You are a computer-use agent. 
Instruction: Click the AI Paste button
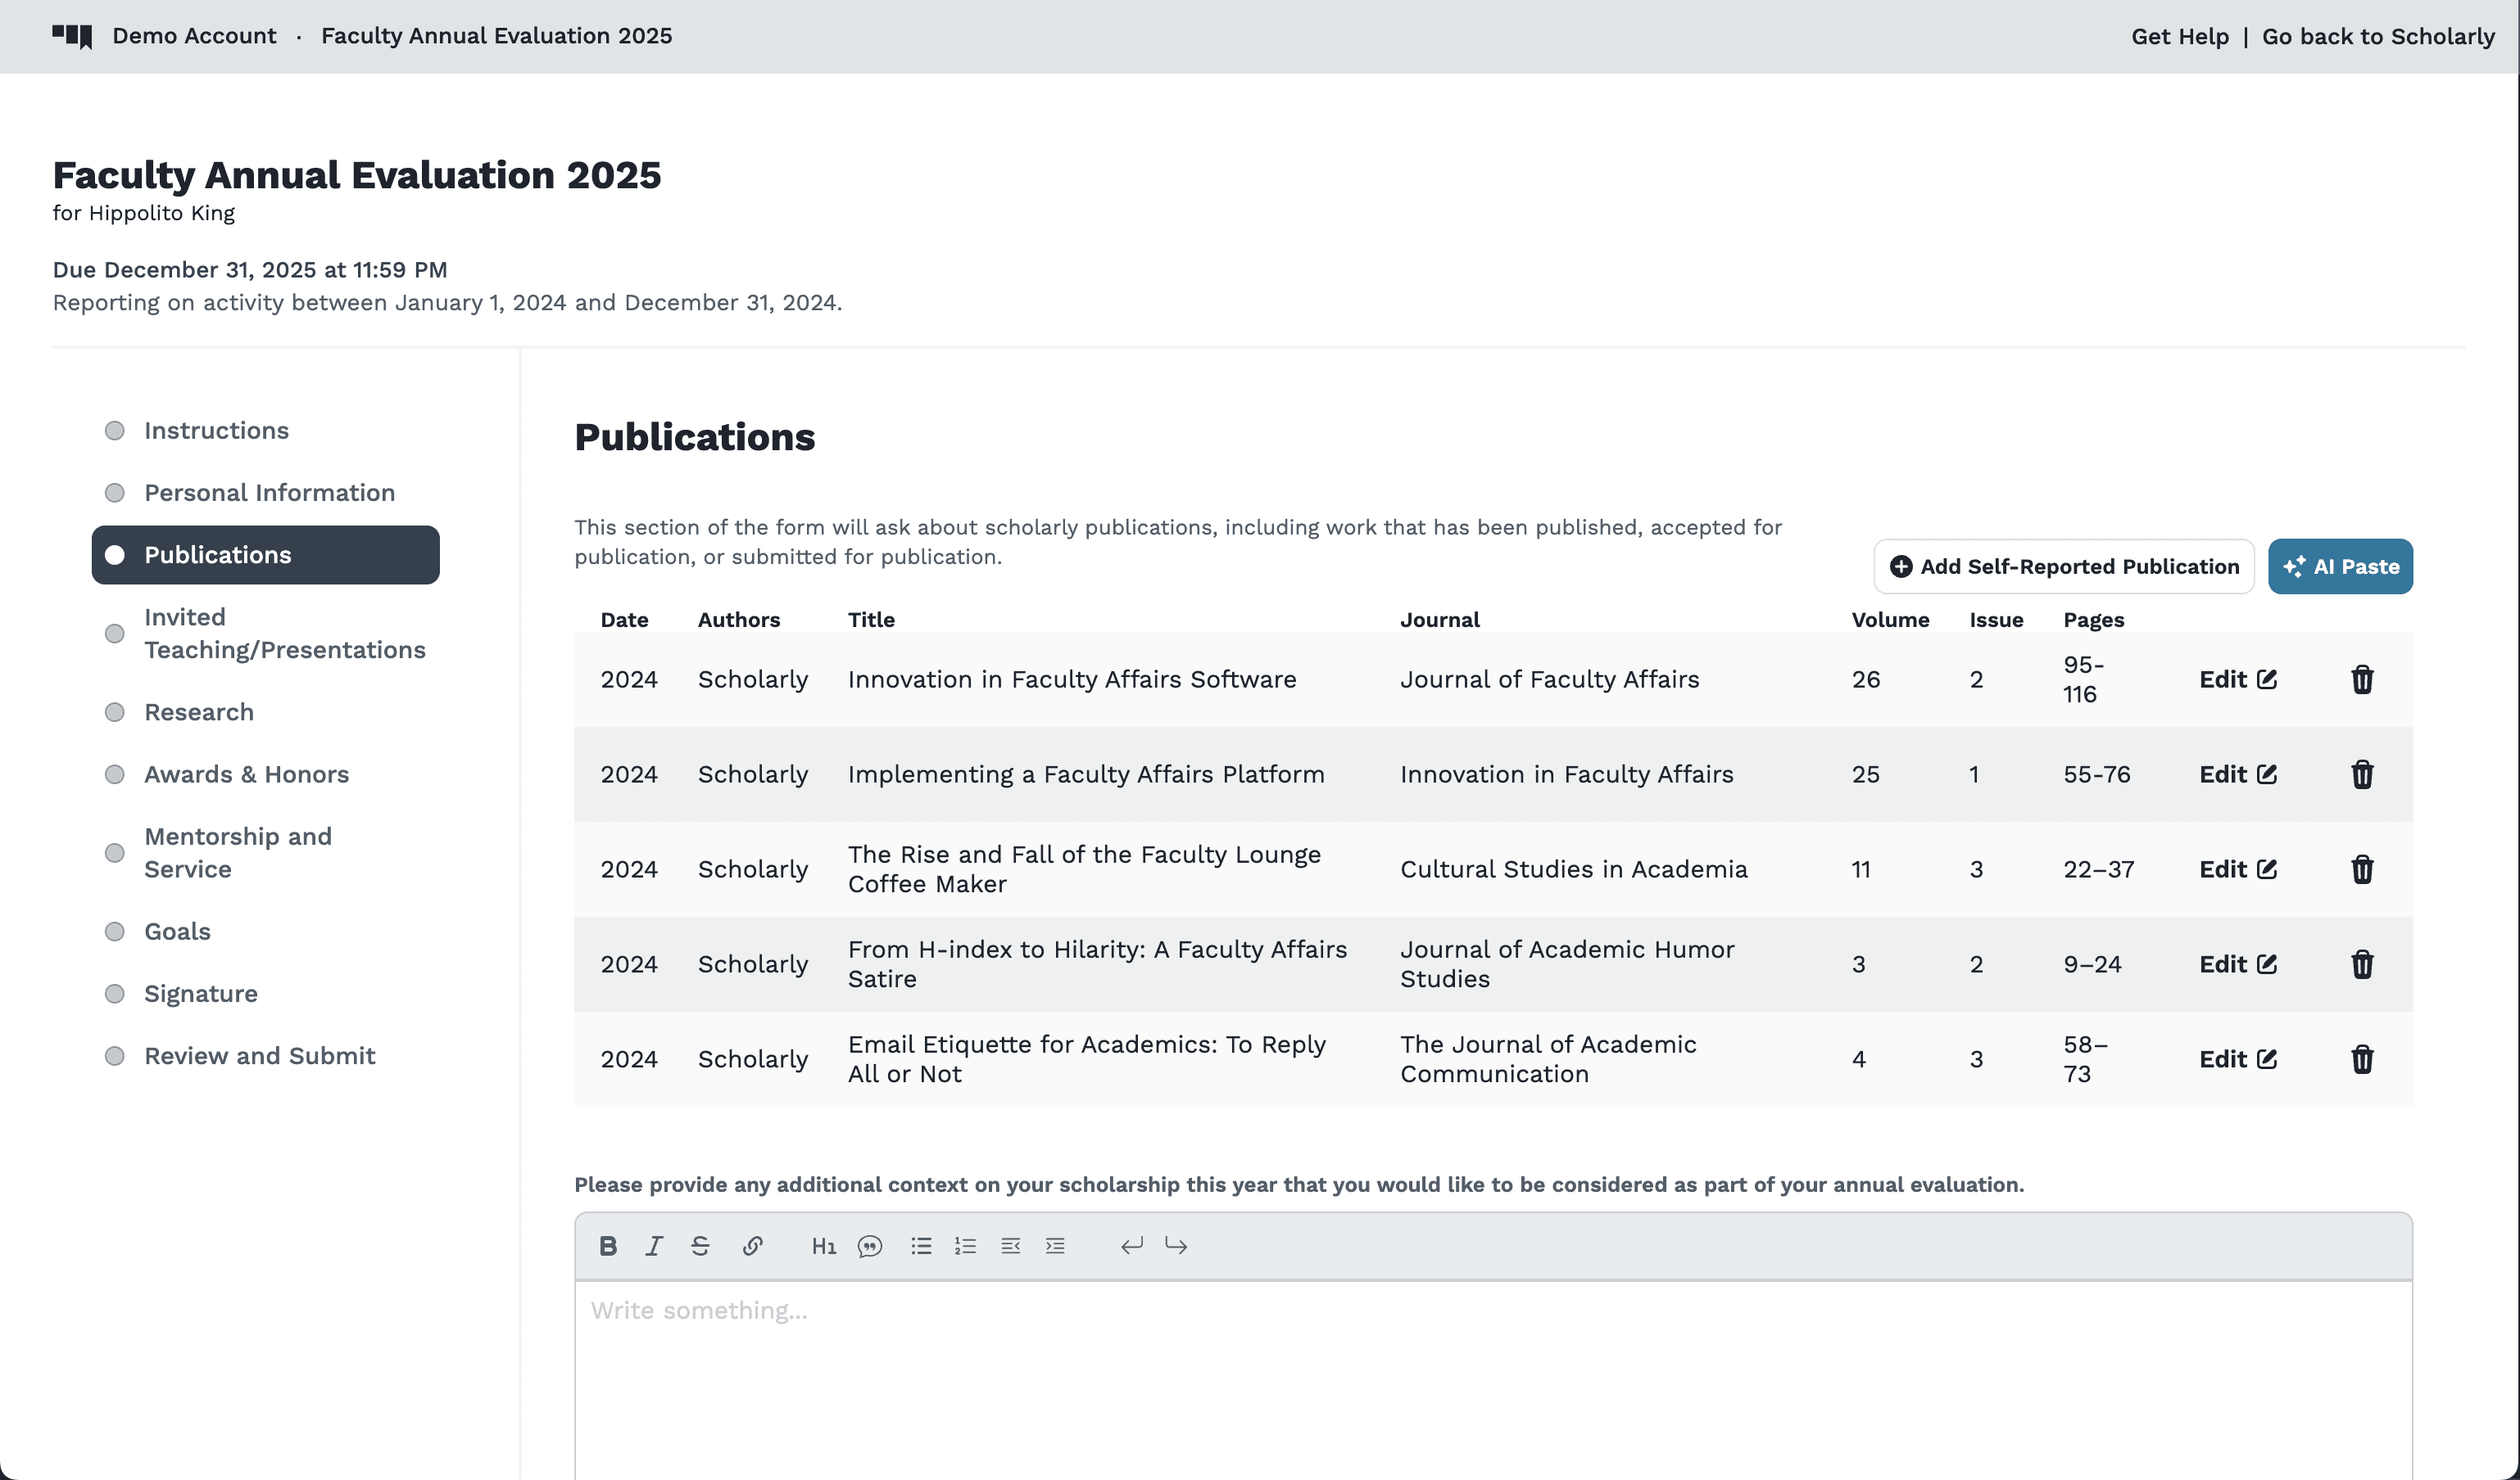coord(2339,566)
